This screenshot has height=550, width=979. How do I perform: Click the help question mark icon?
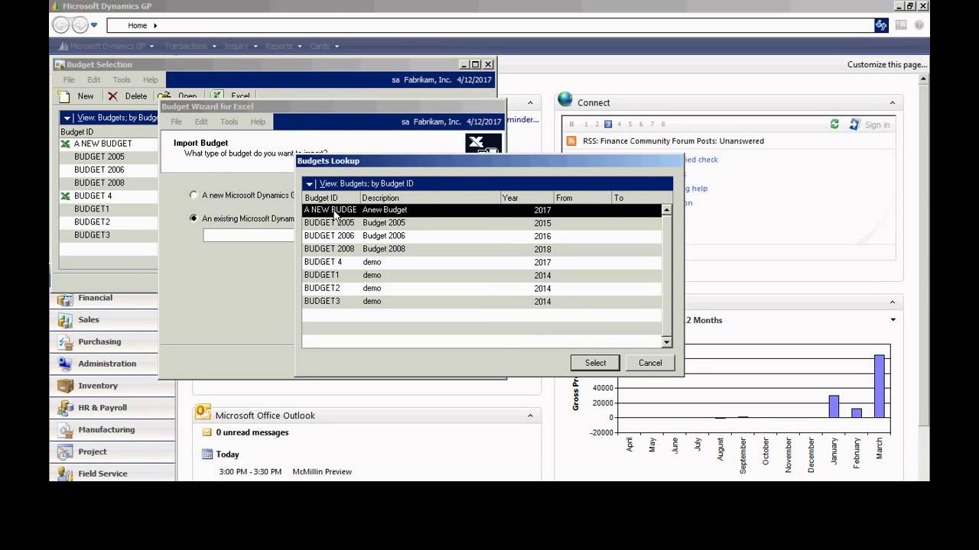tap(919, 25)
